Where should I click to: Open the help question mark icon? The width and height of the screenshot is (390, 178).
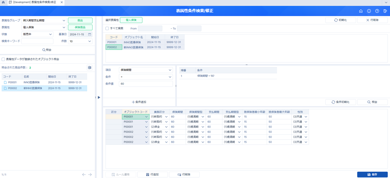[x=377, y=11]
